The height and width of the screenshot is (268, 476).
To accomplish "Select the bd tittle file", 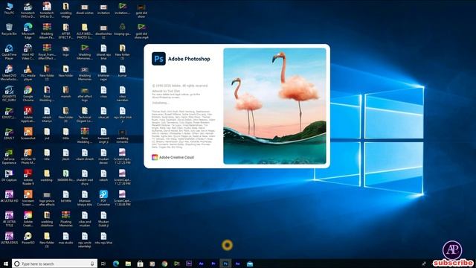I will [x=65, y=197].
